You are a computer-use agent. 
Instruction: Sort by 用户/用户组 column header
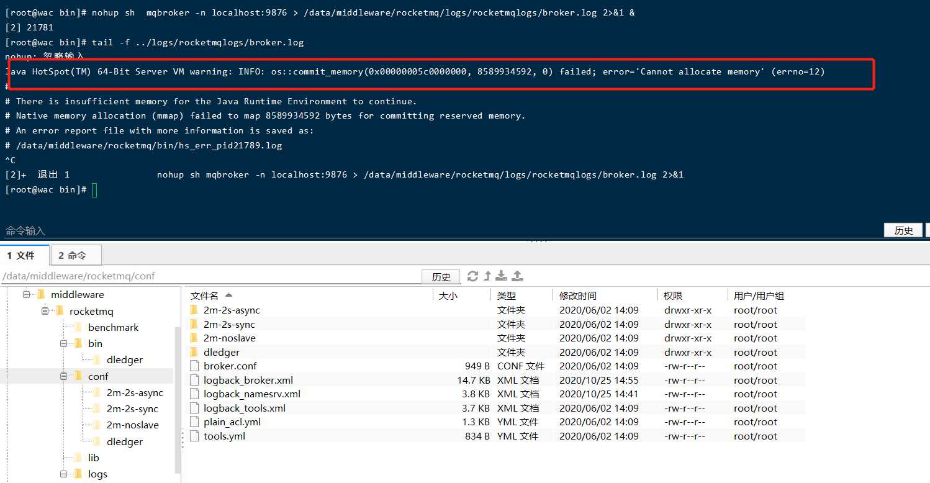pos(759,296)
